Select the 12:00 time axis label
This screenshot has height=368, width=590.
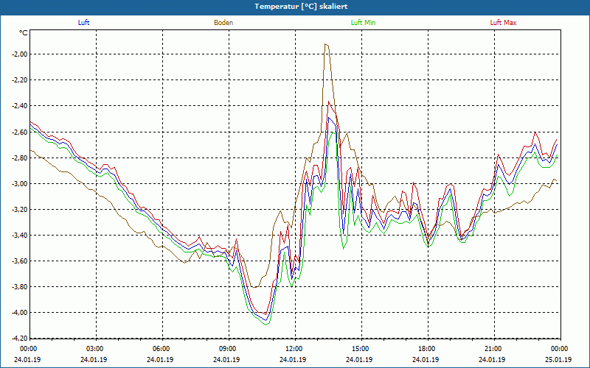295,349
